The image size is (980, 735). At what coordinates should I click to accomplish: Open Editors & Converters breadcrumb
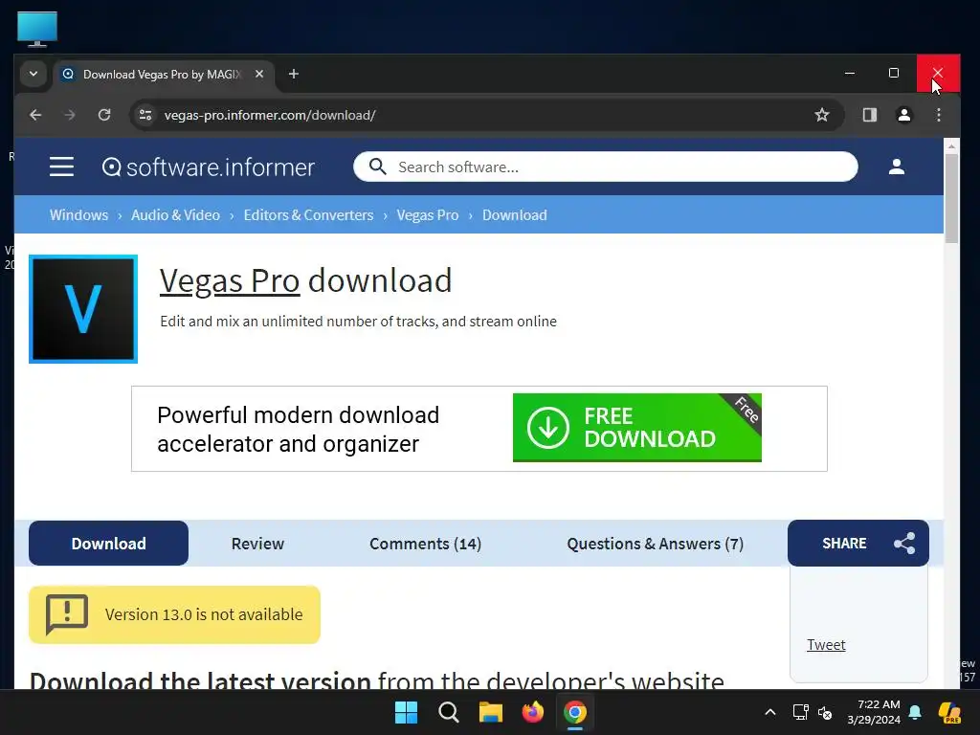[x=308, y=215]
